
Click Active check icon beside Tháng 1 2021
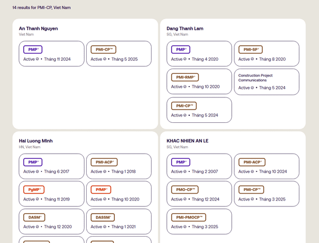105,227
